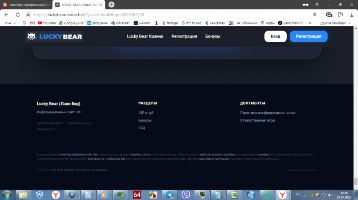Open the red 64 taskbar icon
This screenshot has height=200, width=358.
coord(137,195)
